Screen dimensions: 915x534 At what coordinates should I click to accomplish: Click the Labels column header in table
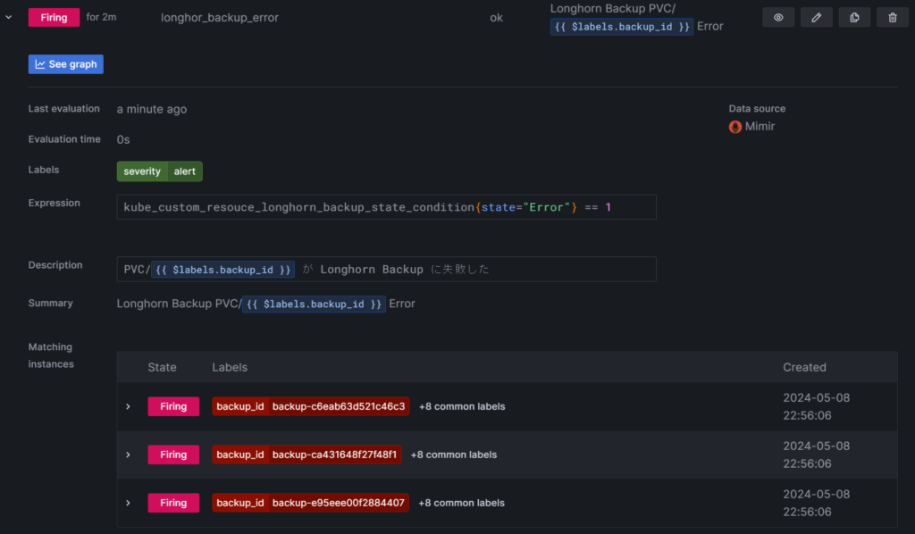tap(230, 367)
